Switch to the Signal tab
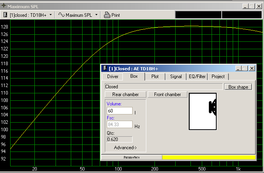This screenshot has height=173, width=264. click(x=176, y=77)
